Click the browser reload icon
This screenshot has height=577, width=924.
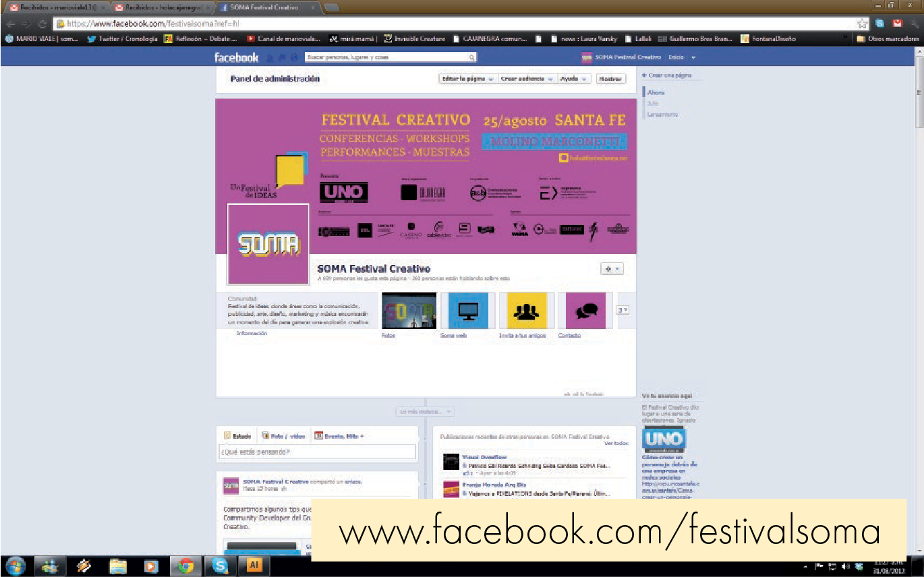coord(42,24)
